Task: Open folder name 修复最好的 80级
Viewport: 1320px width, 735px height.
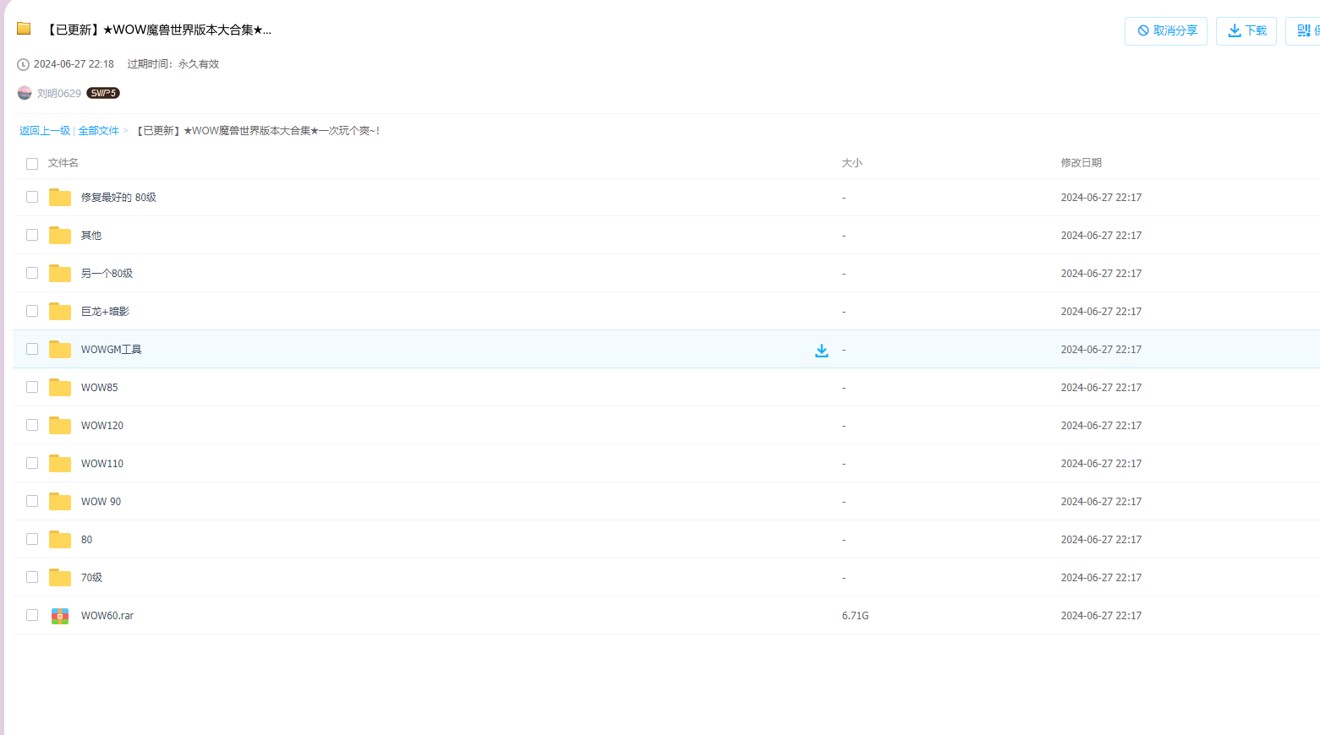Action: point(118,198)
